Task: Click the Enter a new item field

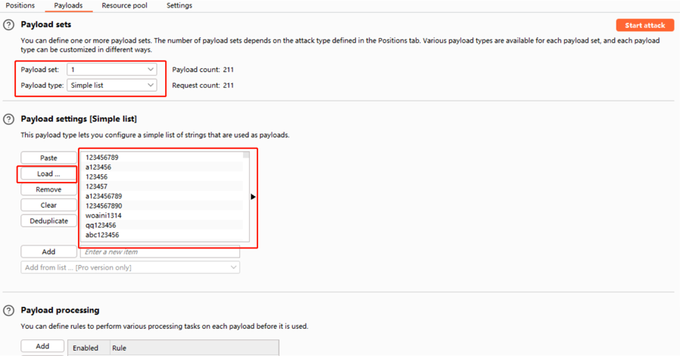Action: pos(160,251)
